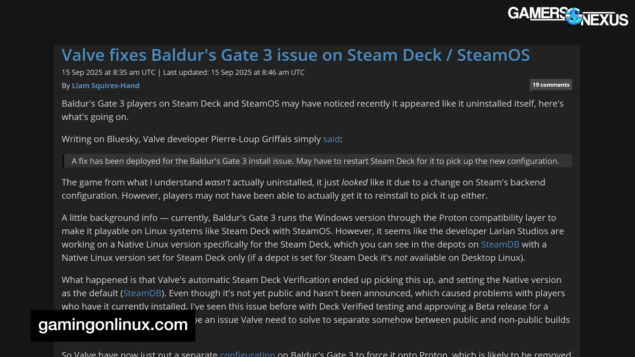Follow the 'said' link to Bluesky post
635x357 pixels.
[331, 139]
